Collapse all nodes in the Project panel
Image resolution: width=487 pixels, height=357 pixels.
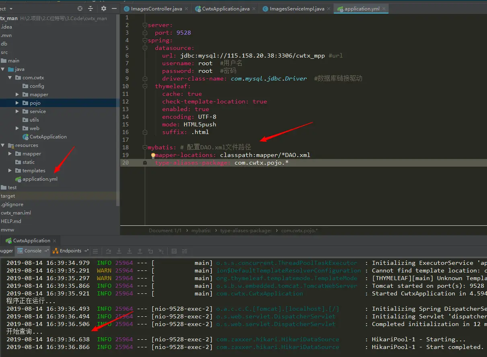coord(91,8)
